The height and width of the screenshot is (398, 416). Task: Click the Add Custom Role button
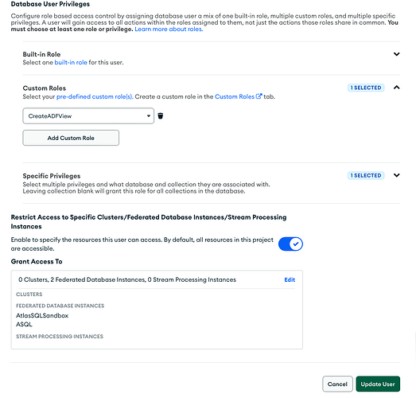coord(71,138)
